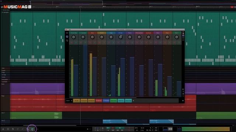The image size is (236, 132).
Task: Select the Snare track header in the arrangement
Action: point(5,70)
